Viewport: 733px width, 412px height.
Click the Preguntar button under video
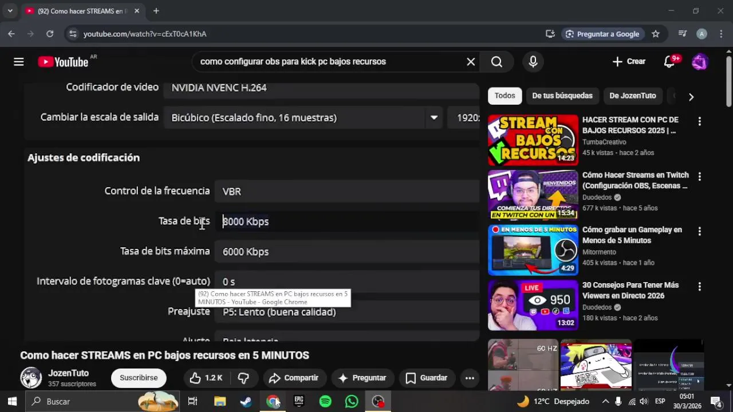point(362,378)
